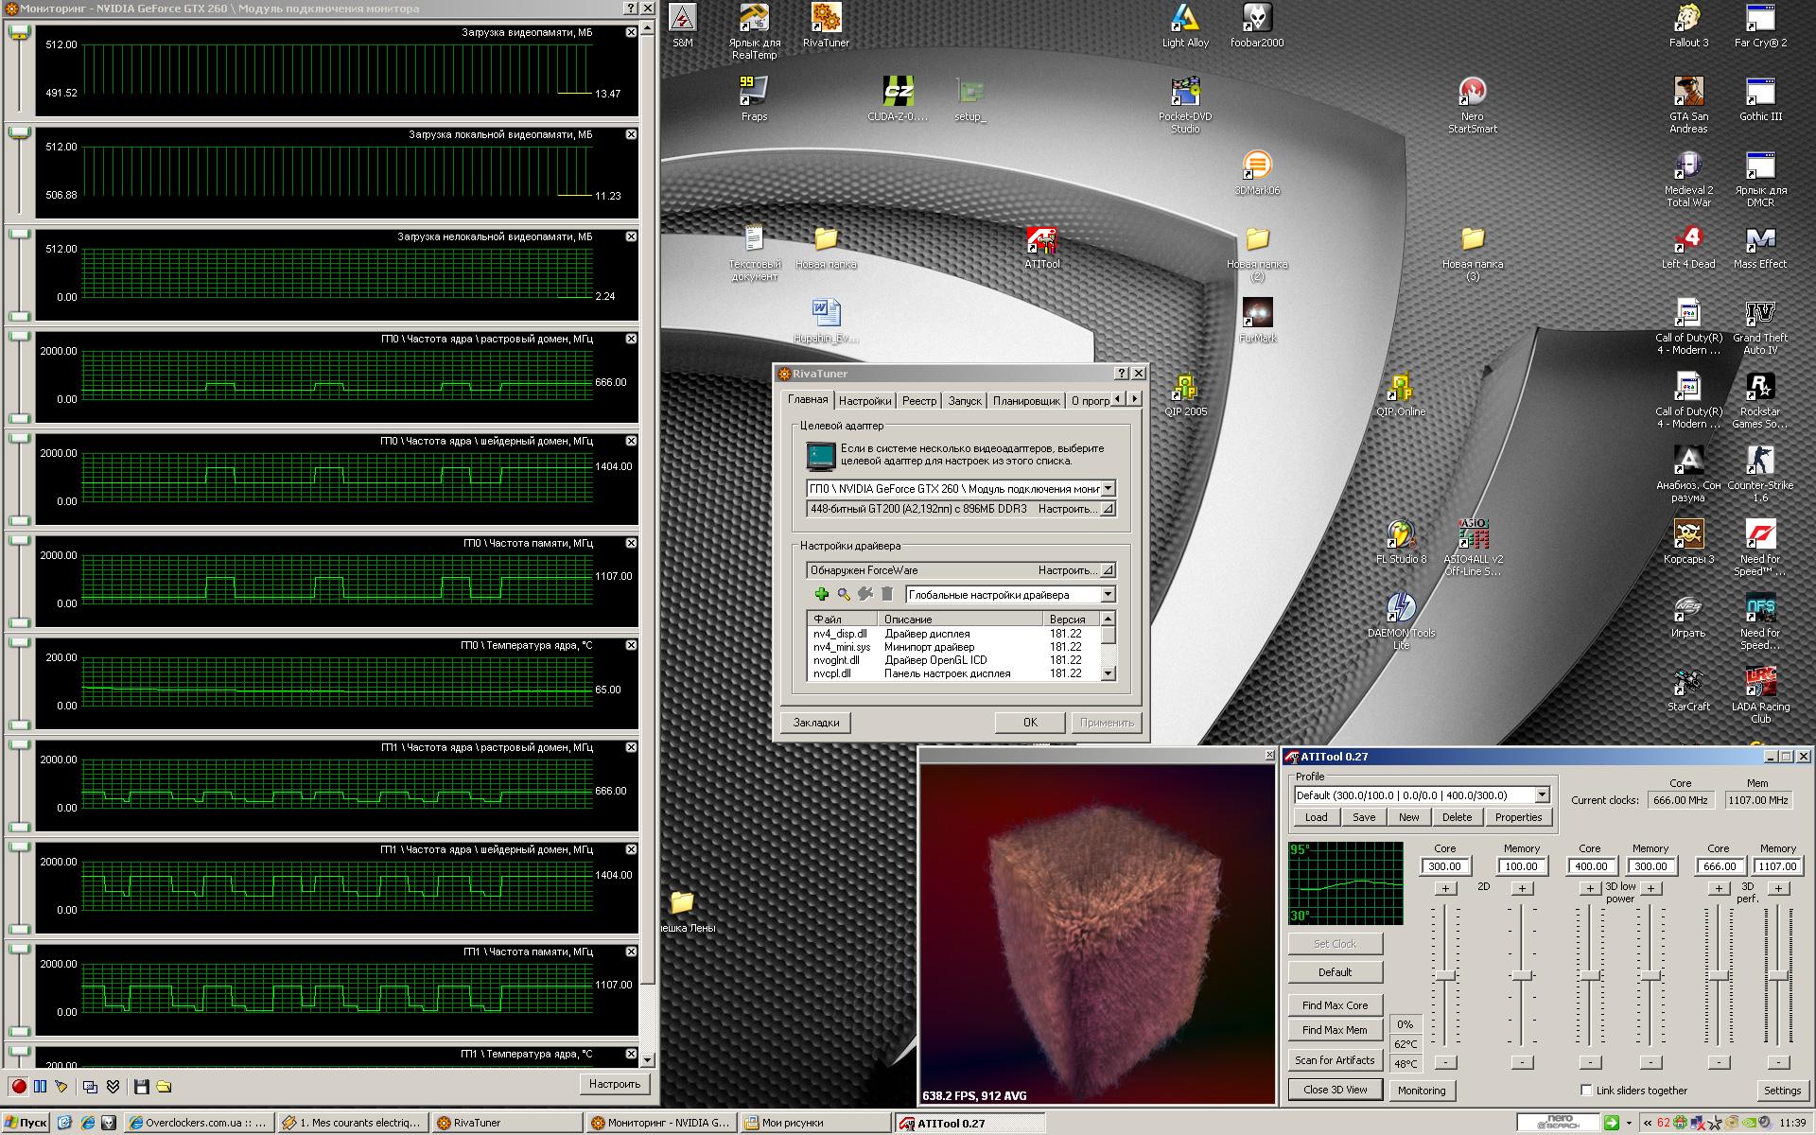Clear monitoring history with the broom icon

pos(61,1086)
